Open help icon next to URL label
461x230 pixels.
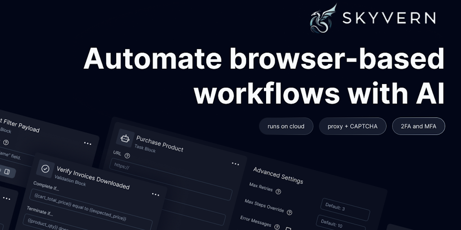click(x=127, y=156)
